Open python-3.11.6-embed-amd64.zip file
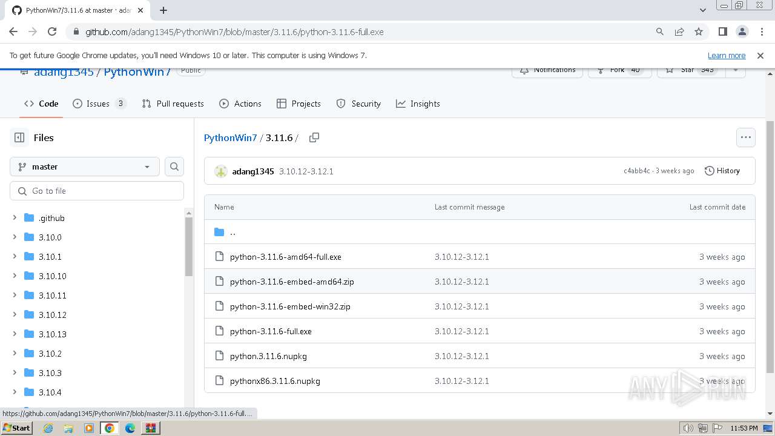The width and height of the screenshot is (775, 436). 292,282
